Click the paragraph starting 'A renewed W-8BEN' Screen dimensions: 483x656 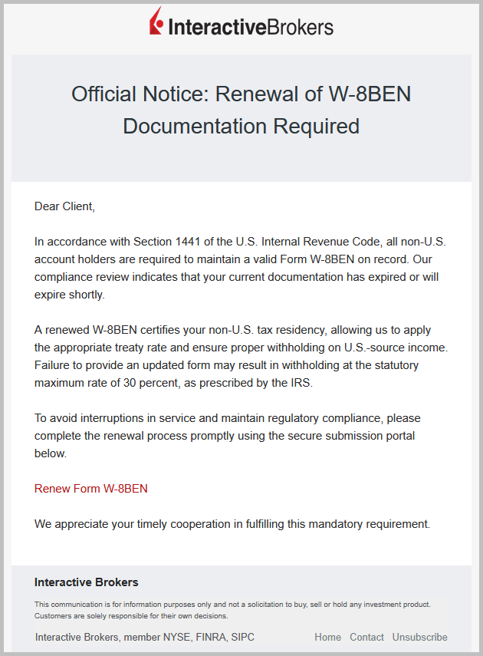coord(241,356)
